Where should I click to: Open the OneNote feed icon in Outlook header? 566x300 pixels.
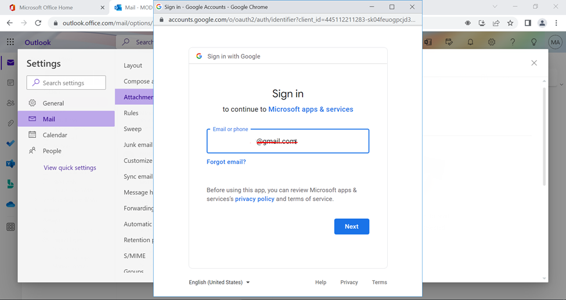[428, 42]
